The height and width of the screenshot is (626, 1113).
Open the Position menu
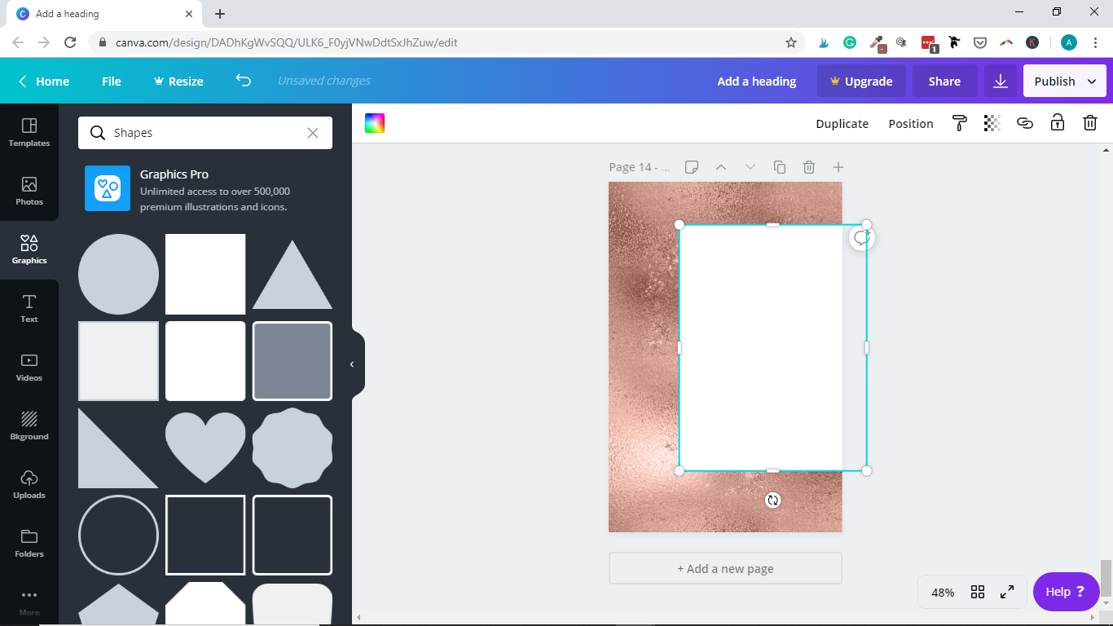point(911,123)
